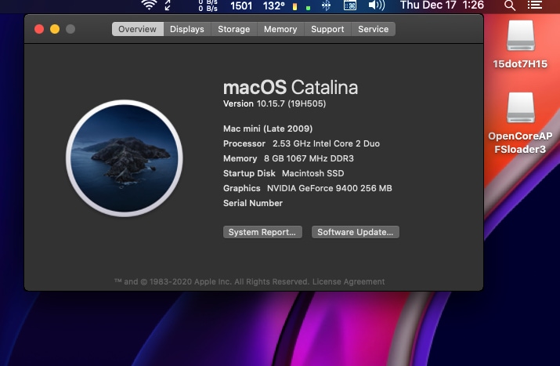Open the Wi-Fi status menu

149,5
